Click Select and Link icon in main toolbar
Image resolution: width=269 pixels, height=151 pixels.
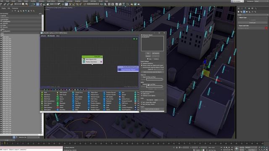coord(5,4)
